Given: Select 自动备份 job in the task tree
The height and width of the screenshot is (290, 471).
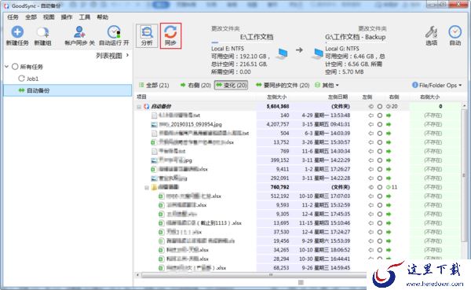Looking at the screenshot, I should point(68,90).
